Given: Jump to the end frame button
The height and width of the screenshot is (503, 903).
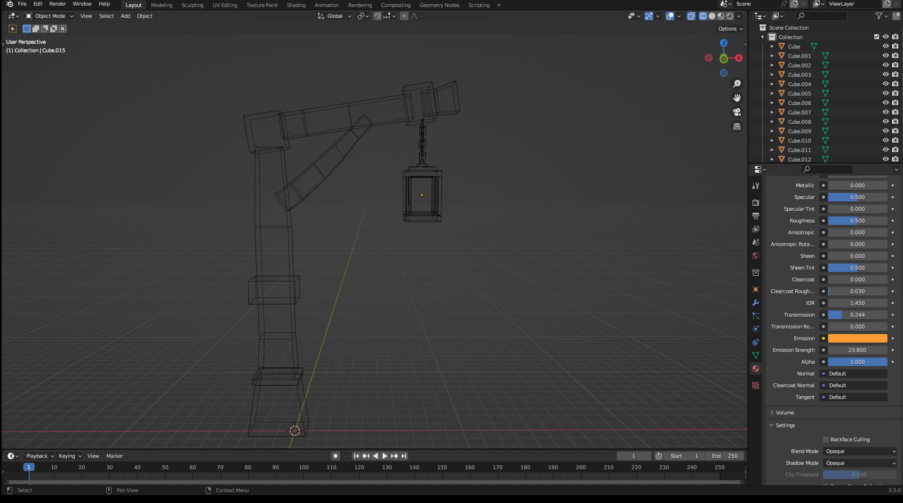Looking at the screenshot, I should tap(404, 456).
